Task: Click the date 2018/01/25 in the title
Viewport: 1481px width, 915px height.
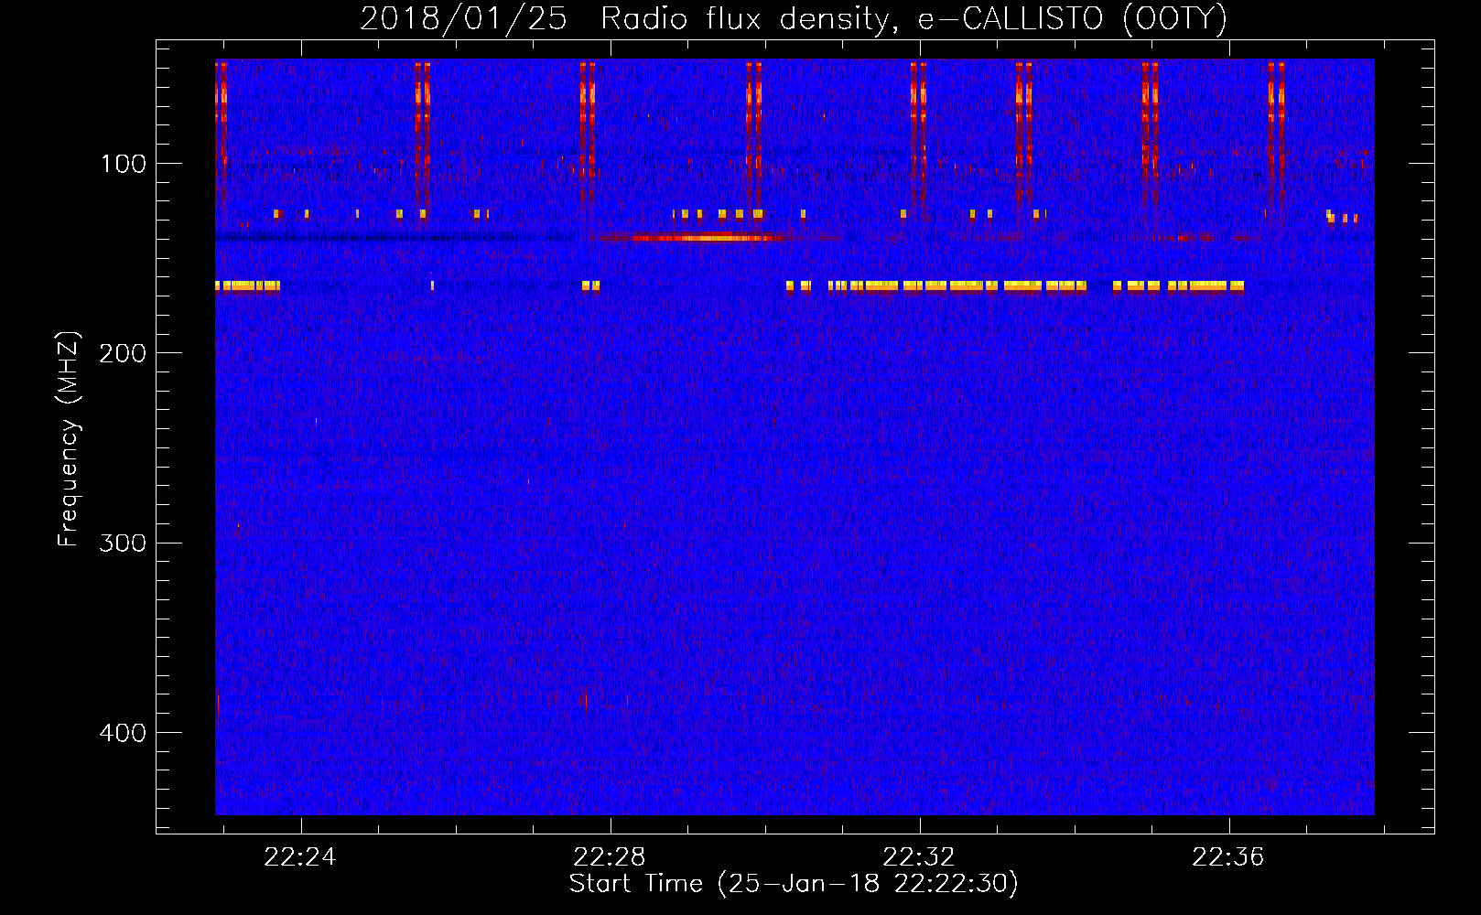Action: [463, 18]
